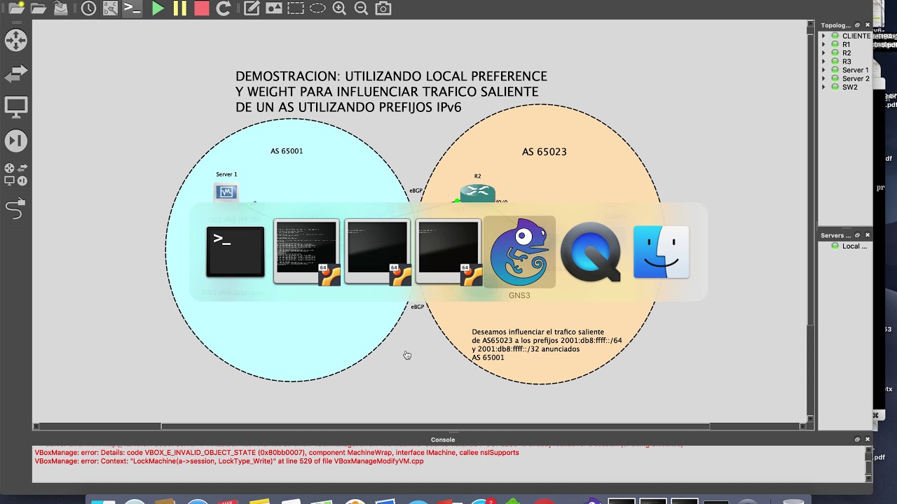Viewport: 897px width, 504px height.
Task: Browse end devices monitor icon
Action: (15, 106)
